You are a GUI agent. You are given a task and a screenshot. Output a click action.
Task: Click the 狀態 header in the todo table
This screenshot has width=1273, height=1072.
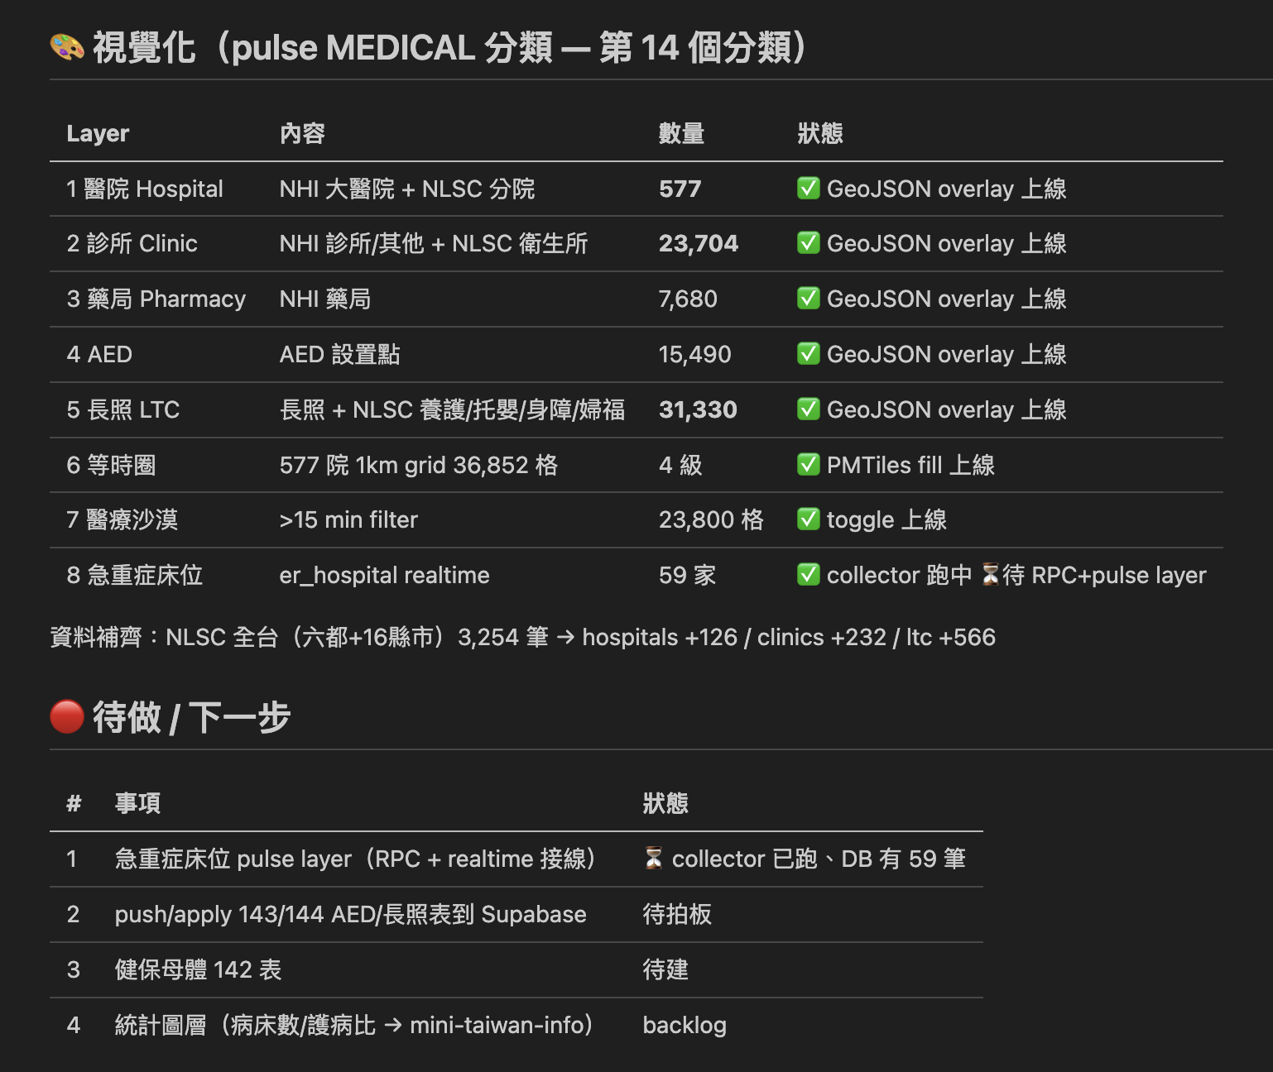pyautogui.click(x=665, y=803)
